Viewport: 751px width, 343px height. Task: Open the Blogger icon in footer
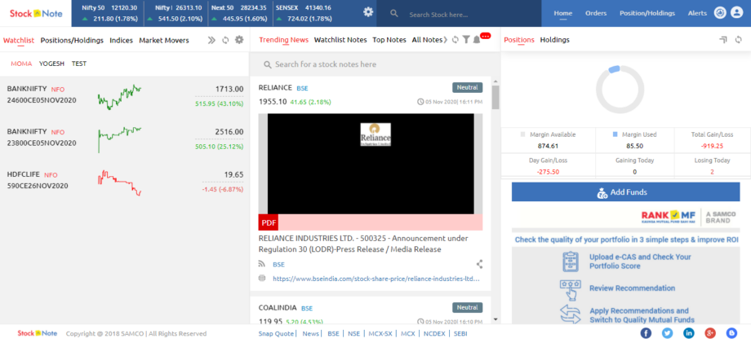pos(731,333)
